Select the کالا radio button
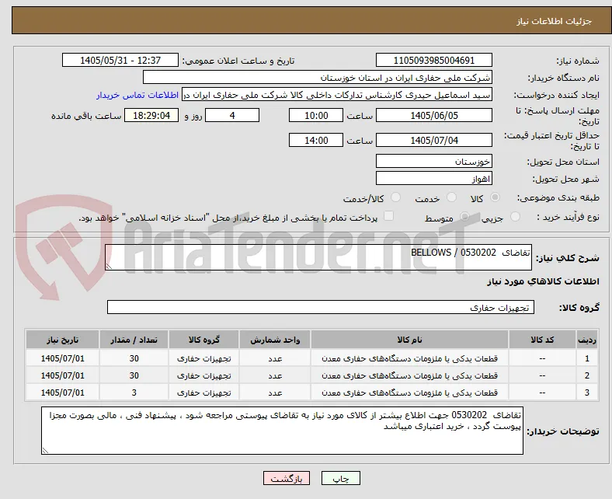This screenshot has width=612, height=499. click(x=495, y=197)
